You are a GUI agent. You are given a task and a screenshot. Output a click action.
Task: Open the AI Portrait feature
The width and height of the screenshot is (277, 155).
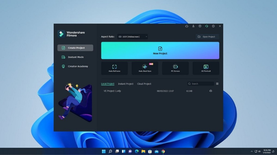[206, 68]
